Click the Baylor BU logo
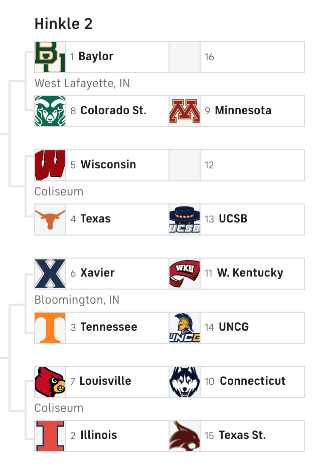318x469 pixels. pyautogui.click(x=50, y=57)
